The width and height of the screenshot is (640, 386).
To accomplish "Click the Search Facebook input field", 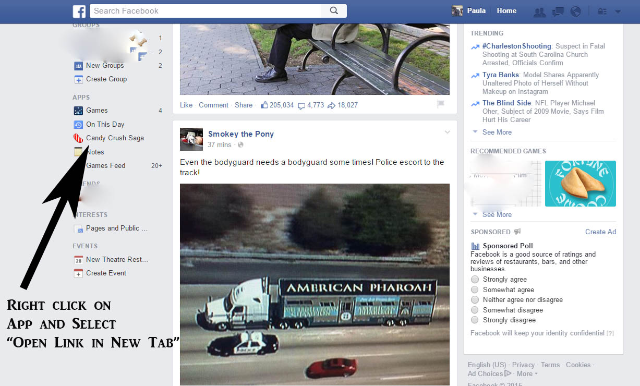I will click(206, 11).
